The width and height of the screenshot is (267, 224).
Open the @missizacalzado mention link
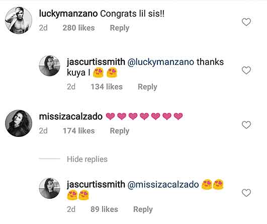click(x=163, y=185)
